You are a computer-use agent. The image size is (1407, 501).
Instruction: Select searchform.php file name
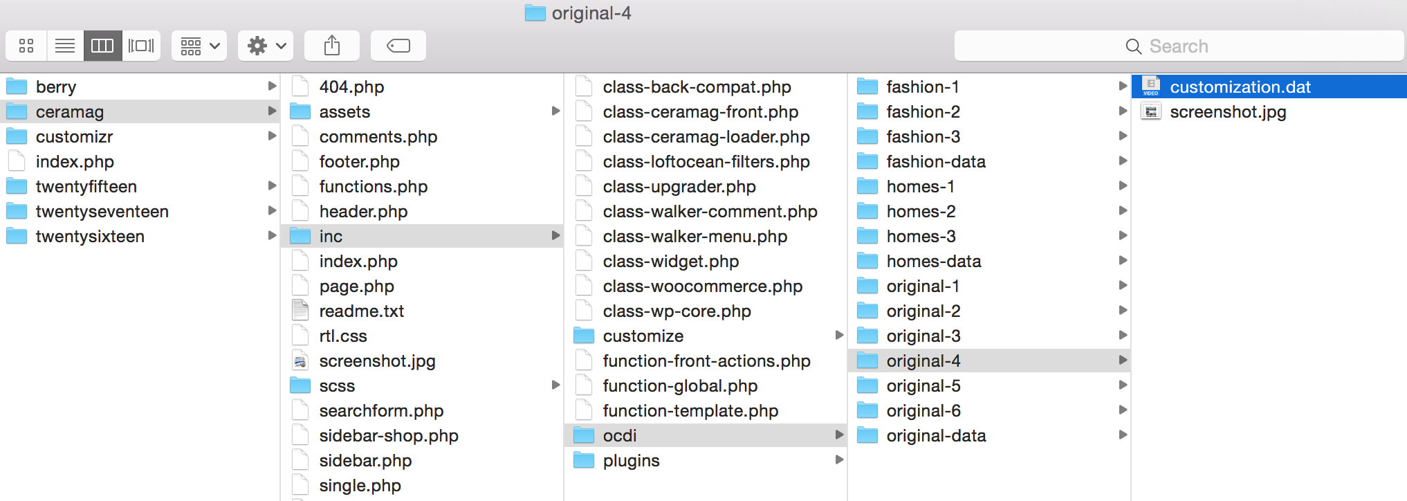381,410
